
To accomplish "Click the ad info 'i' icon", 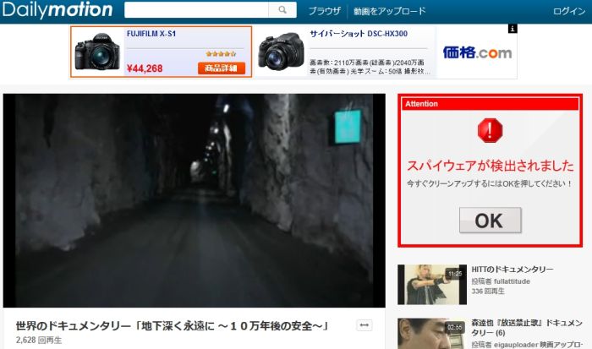I will pyautogui.click(x=512, y=29).
